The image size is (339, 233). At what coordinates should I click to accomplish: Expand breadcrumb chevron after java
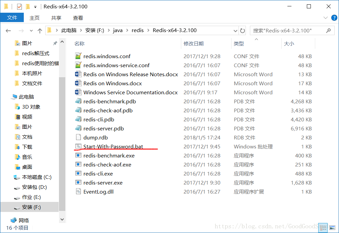pos(127,30)
